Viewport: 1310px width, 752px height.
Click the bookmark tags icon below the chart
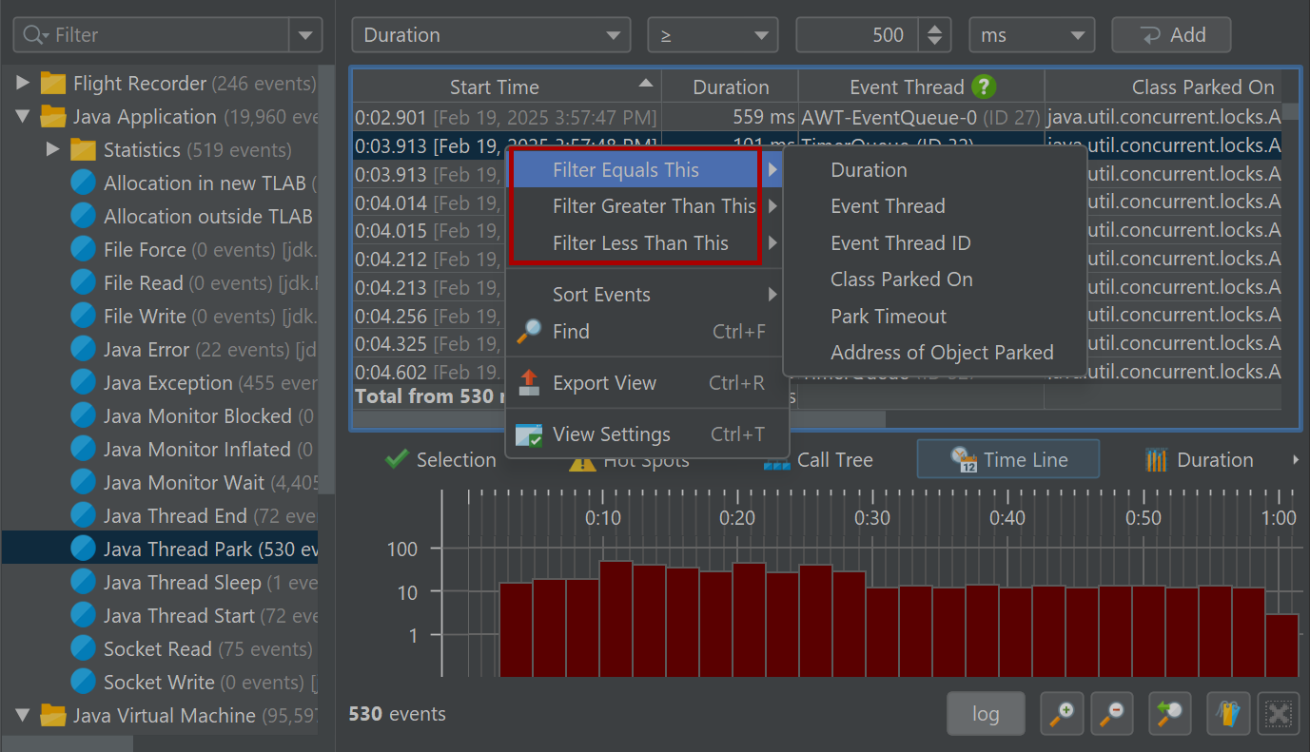(1228, 713)
